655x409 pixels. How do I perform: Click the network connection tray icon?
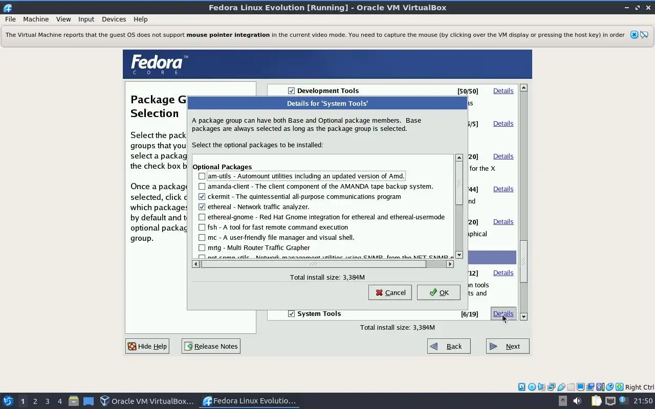click(610, 401)
